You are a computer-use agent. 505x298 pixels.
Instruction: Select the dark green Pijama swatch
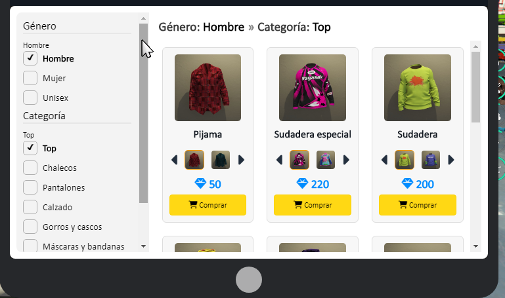pos(221,160)
